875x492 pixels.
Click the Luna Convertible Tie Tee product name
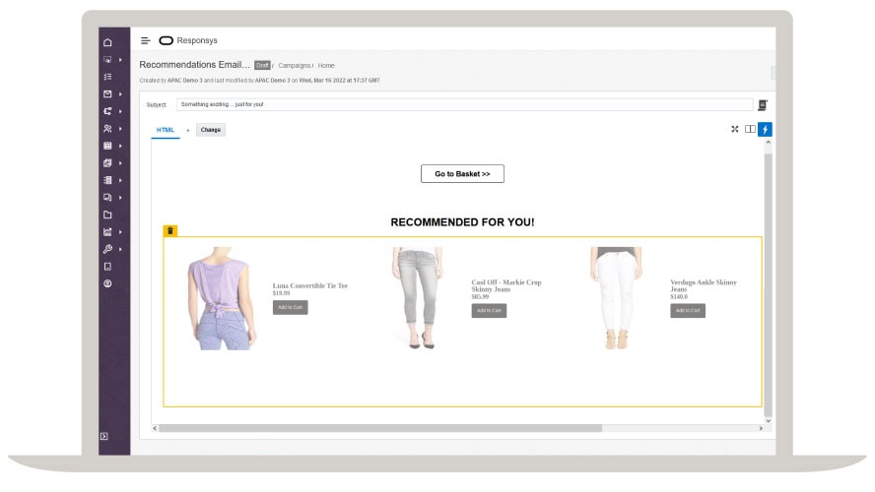click(x=310, y=285)
